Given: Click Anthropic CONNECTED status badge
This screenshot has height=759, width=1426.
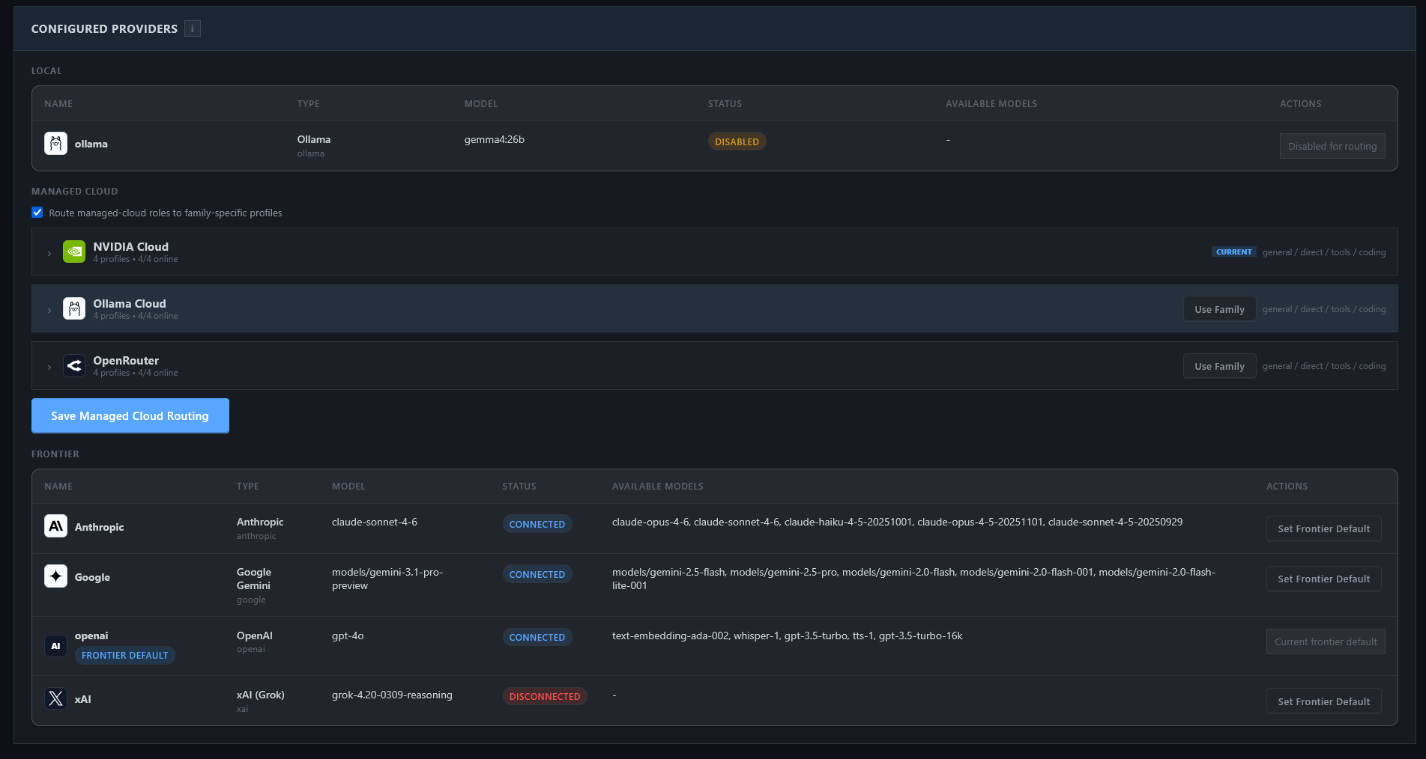Looking at the screenshot, I should (x=537, y=524).
